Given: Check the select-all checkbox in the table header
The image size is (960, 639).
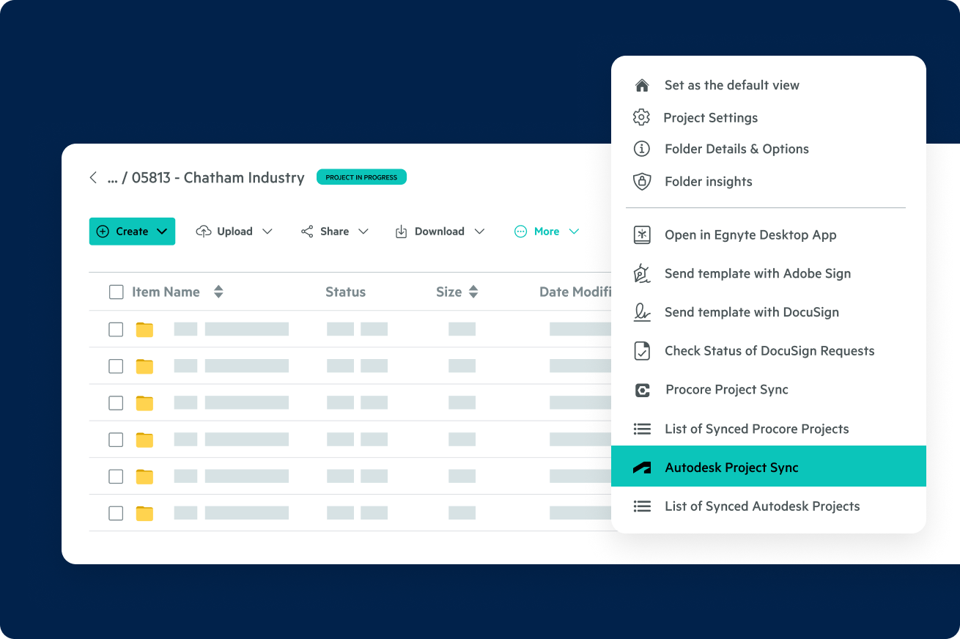Looking at the screenshot, I should tap(116, 291).
